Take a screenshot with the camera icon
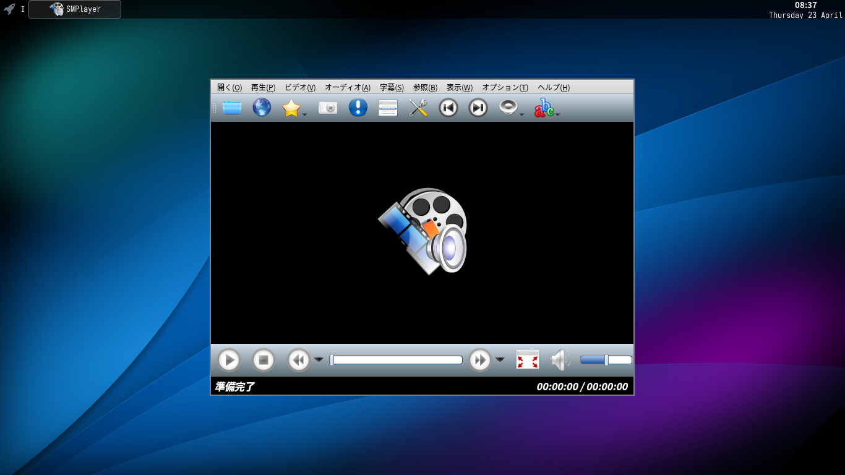845x475 pixels. [328, 108]
